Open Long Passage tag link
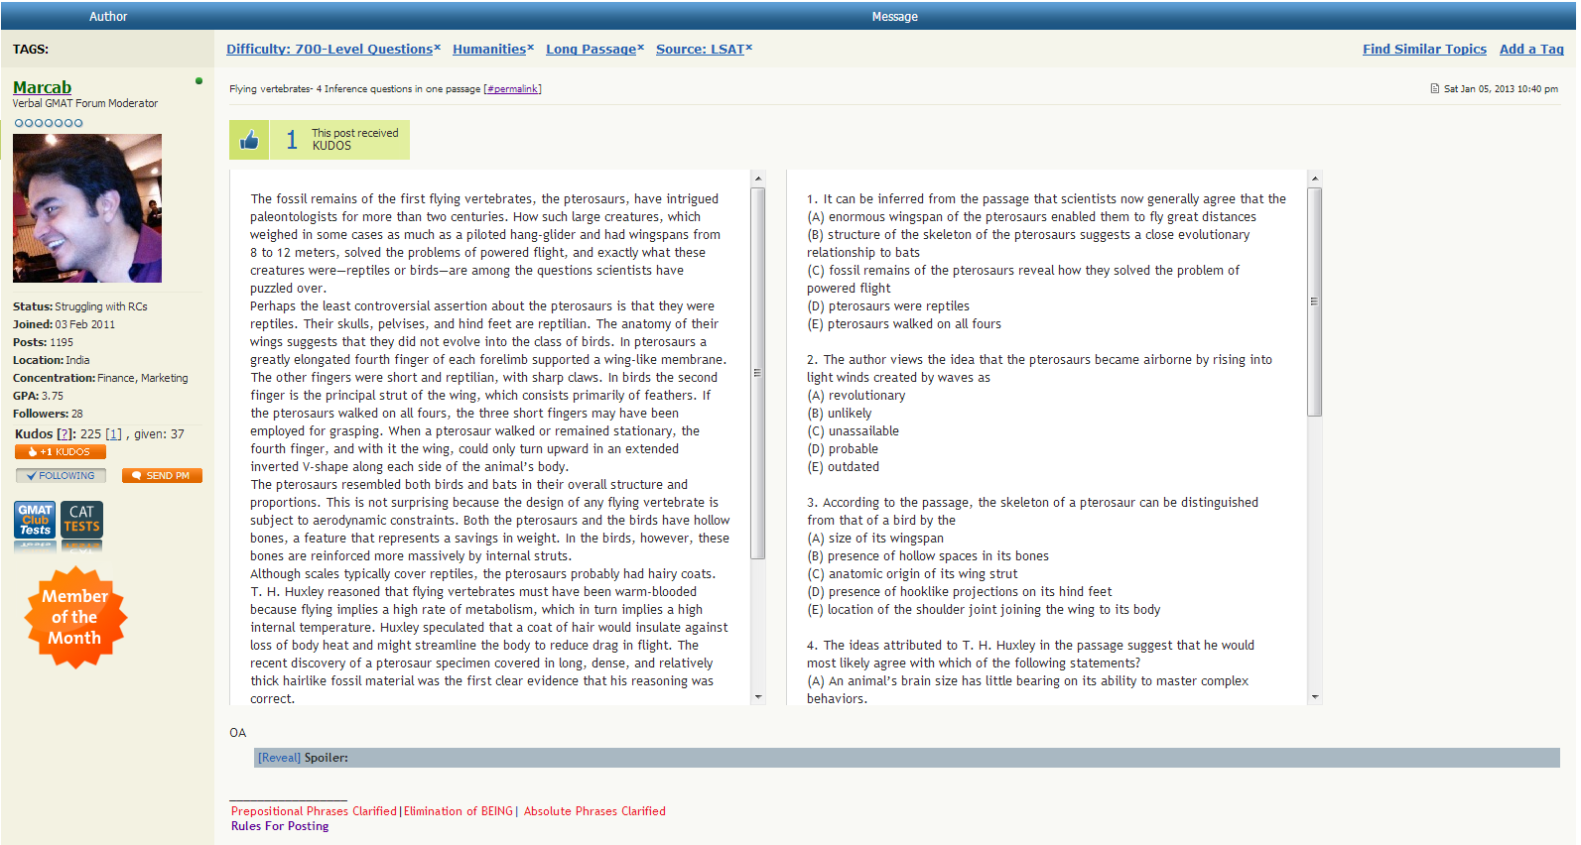Image resolution: width=1581 pixels, height=845 pixels. tap(592, 49)
